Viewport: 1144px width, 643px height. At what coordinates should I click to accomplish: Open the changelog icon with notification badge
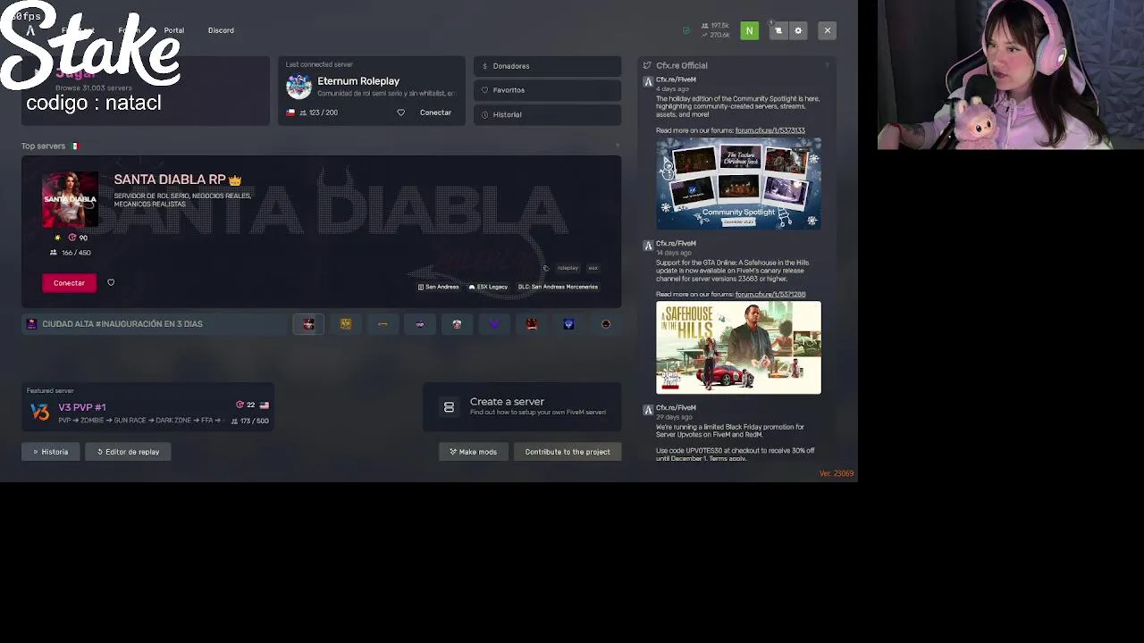[778, 30]
